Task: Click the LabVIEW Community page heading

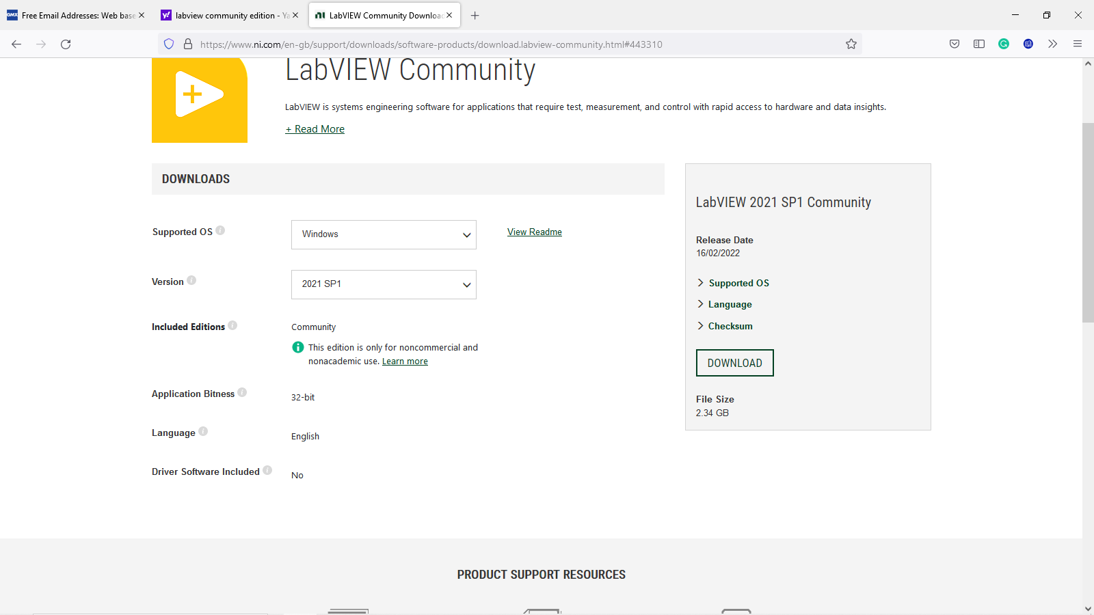Action: (x=410, y=70)
